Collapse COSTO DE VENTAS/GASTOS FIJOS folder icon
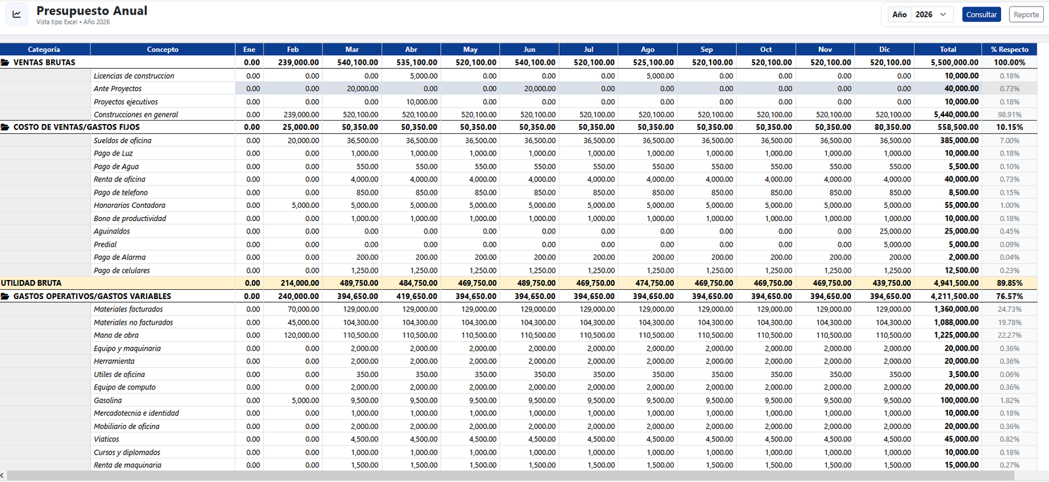Viewport: 1049px width, 482px height. pos(5,127)
